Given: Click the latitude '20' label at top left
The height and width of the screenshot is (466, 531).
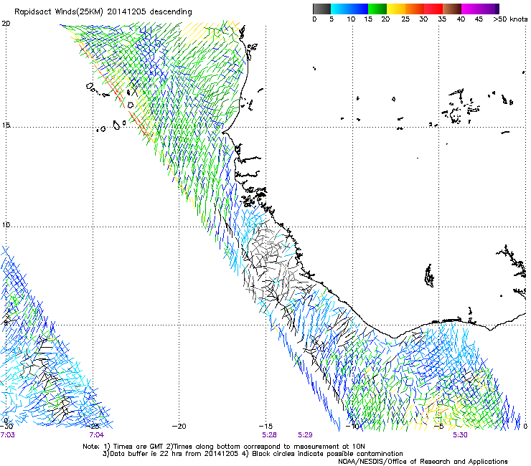Looking at the screenshot, I should (x=6, y=24).
